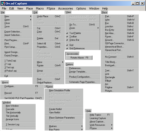Open the Macro menu in menu bar
146x131 pixels.
[x=40, y=8]
